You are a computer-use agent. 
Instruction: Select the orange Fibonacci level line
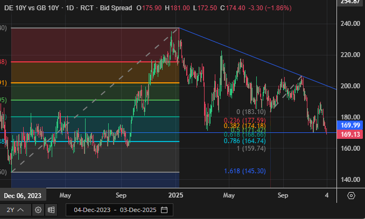[x=97, y=83]
